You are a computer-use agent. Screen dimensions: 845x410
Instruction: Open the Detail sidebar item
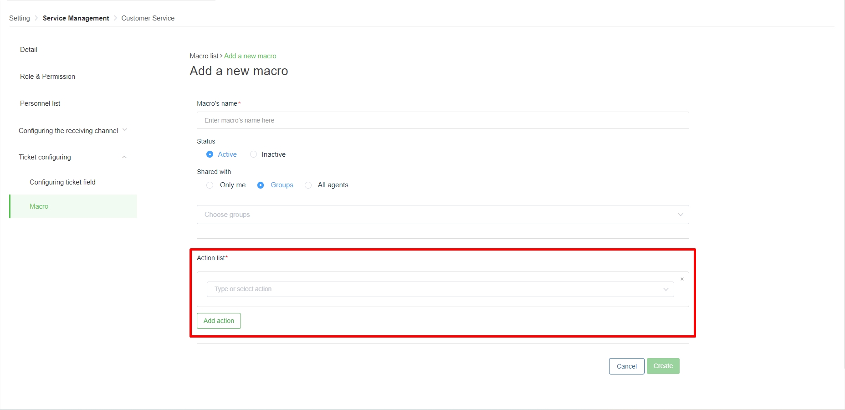tap(29, 50)
